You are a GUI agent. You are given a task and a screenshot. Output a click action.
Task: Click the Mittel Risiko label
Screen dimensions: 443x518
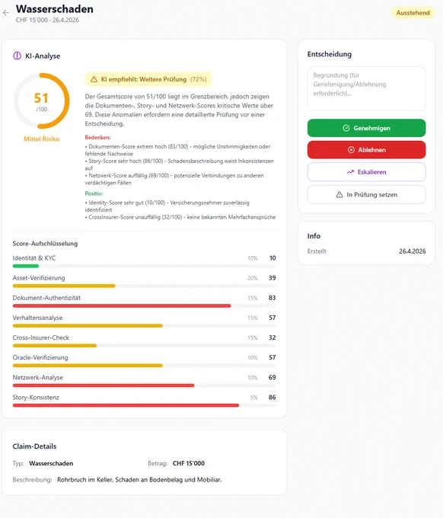coord(42,139)
